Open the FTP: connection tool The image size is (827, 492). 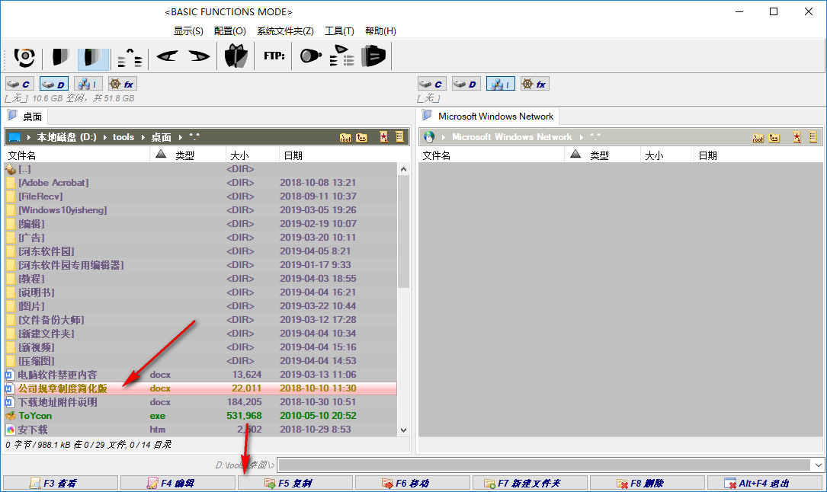[274, 56]
